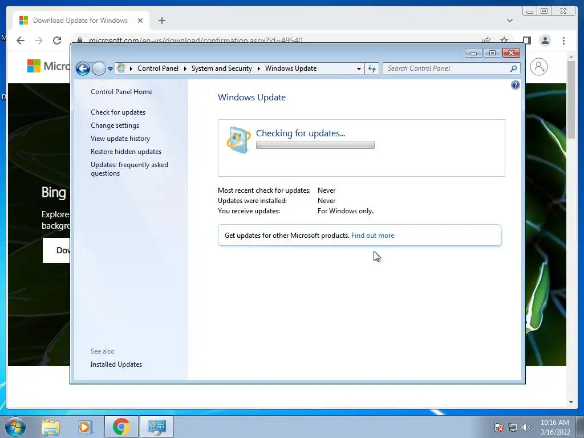Open View update history link
Image resolution: width=584 pixels, height=438 pixels.
(120, 139)
